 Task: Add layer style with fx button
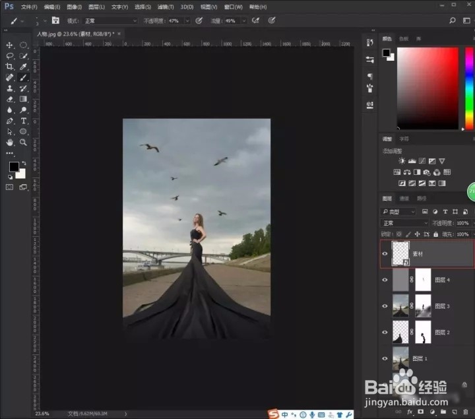pos(410,412)
